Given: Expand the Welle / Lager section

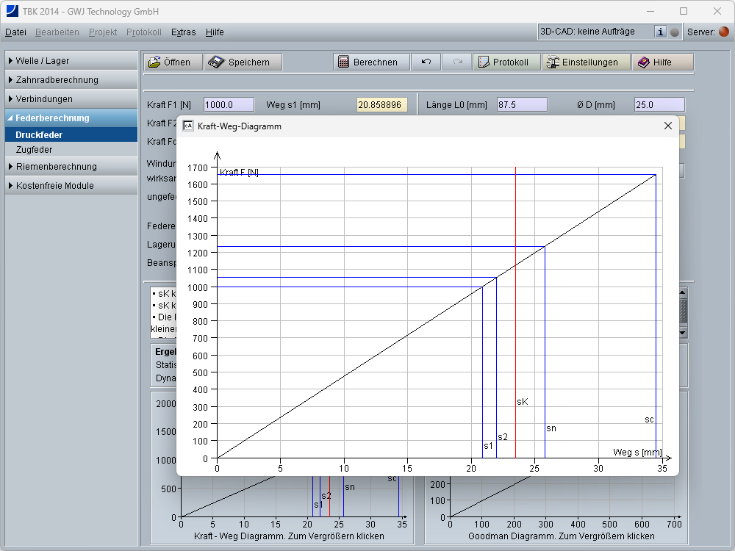Looking at the screenshot, I should (71, 61).
